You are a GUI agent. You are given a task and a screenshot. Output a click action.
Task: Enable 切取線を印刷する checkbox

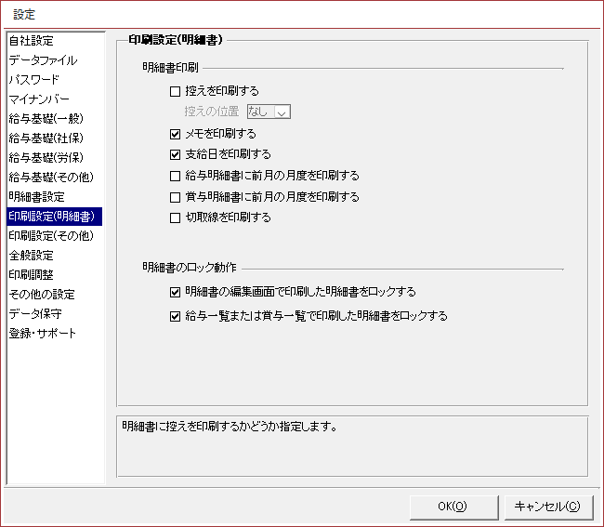point(176,218)
